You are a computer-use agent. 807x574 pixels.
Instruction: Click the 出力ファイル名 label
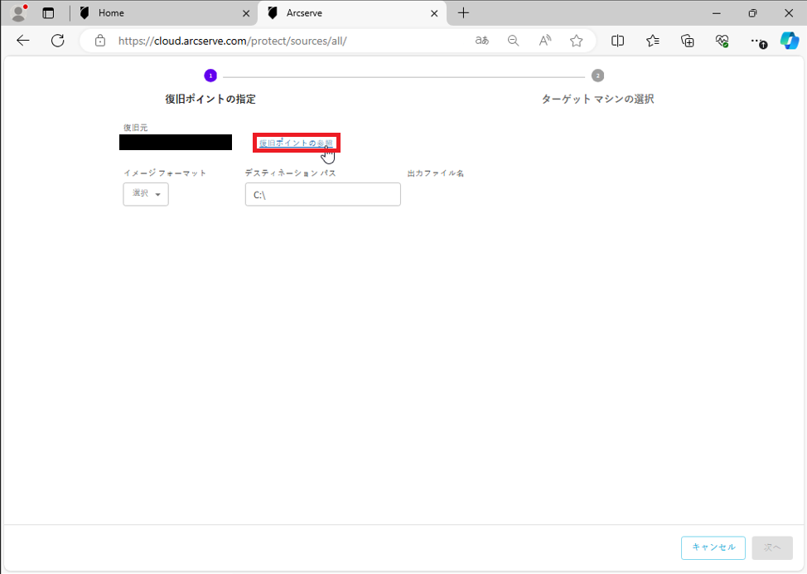point(436,173)
